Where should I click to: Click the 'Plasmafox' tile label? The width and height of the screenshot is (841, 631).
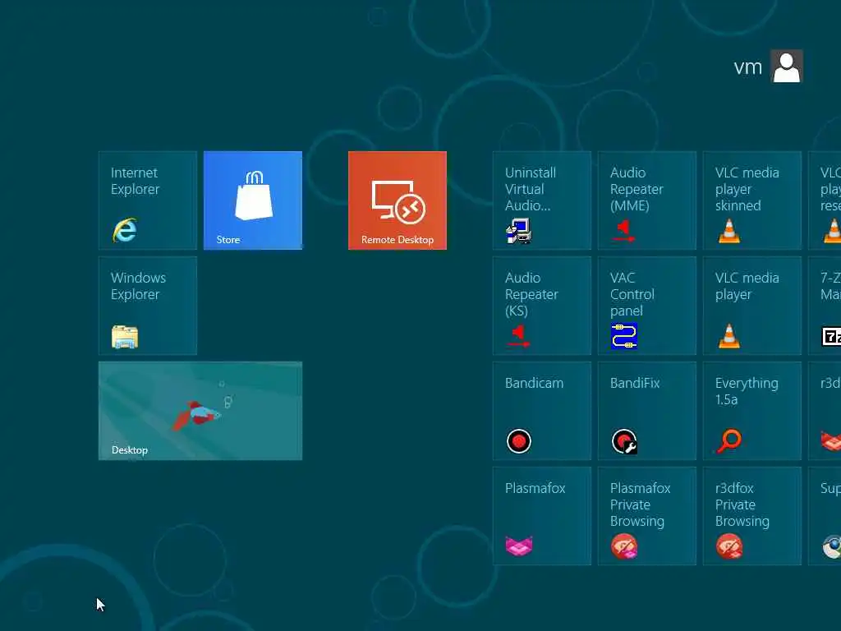click(x=535, y=488)
